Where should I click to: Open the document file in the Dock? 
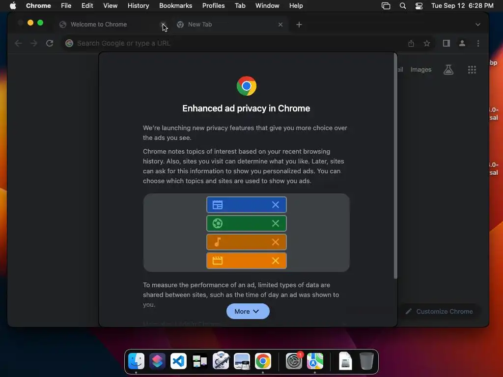click(345, 361)
